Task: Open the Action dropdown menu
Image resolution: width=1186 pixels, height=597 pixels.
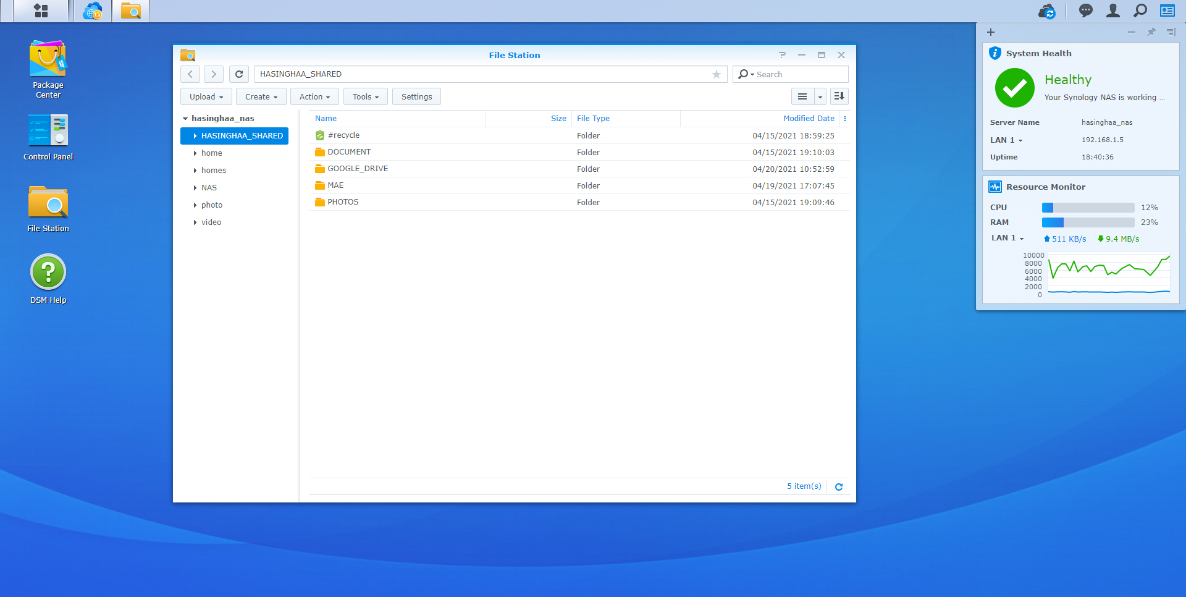Action: pyautogui.click(x=314, y=96)
